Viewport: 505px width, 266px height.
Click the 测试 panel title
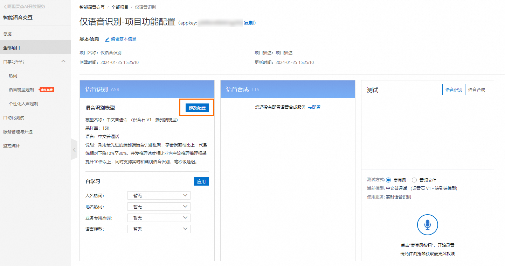pos(373,90)
